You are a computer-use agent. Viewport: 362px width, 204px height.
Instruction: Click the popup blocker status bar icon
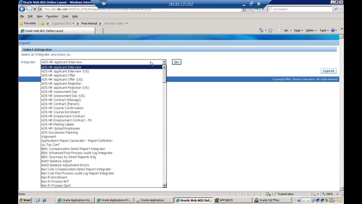pyautogui.click(x=268, y=194)
